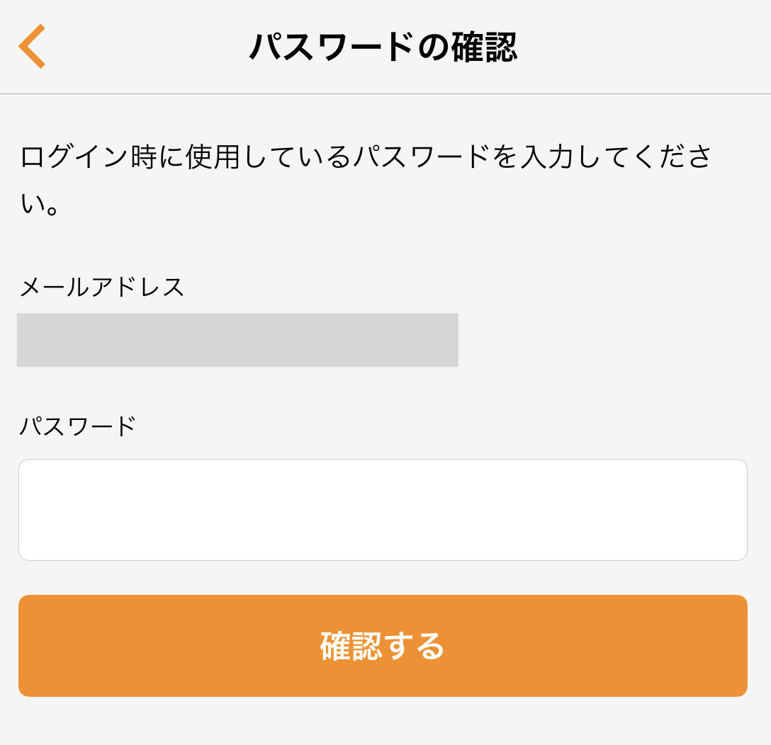
Task: Activate the empty field above 確認する
Action: coord(383,510)
